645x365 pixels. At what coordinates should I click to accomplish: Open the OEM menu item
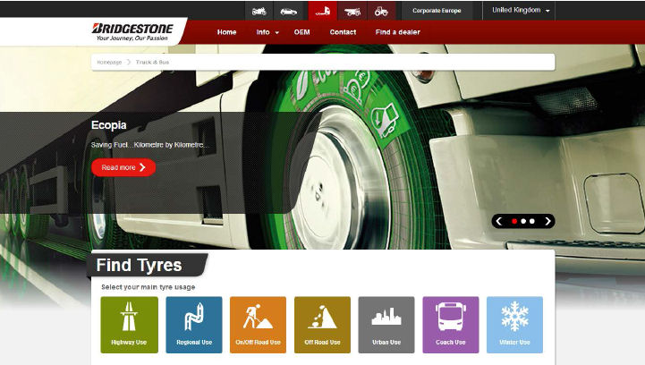click(x=302, y=32)
